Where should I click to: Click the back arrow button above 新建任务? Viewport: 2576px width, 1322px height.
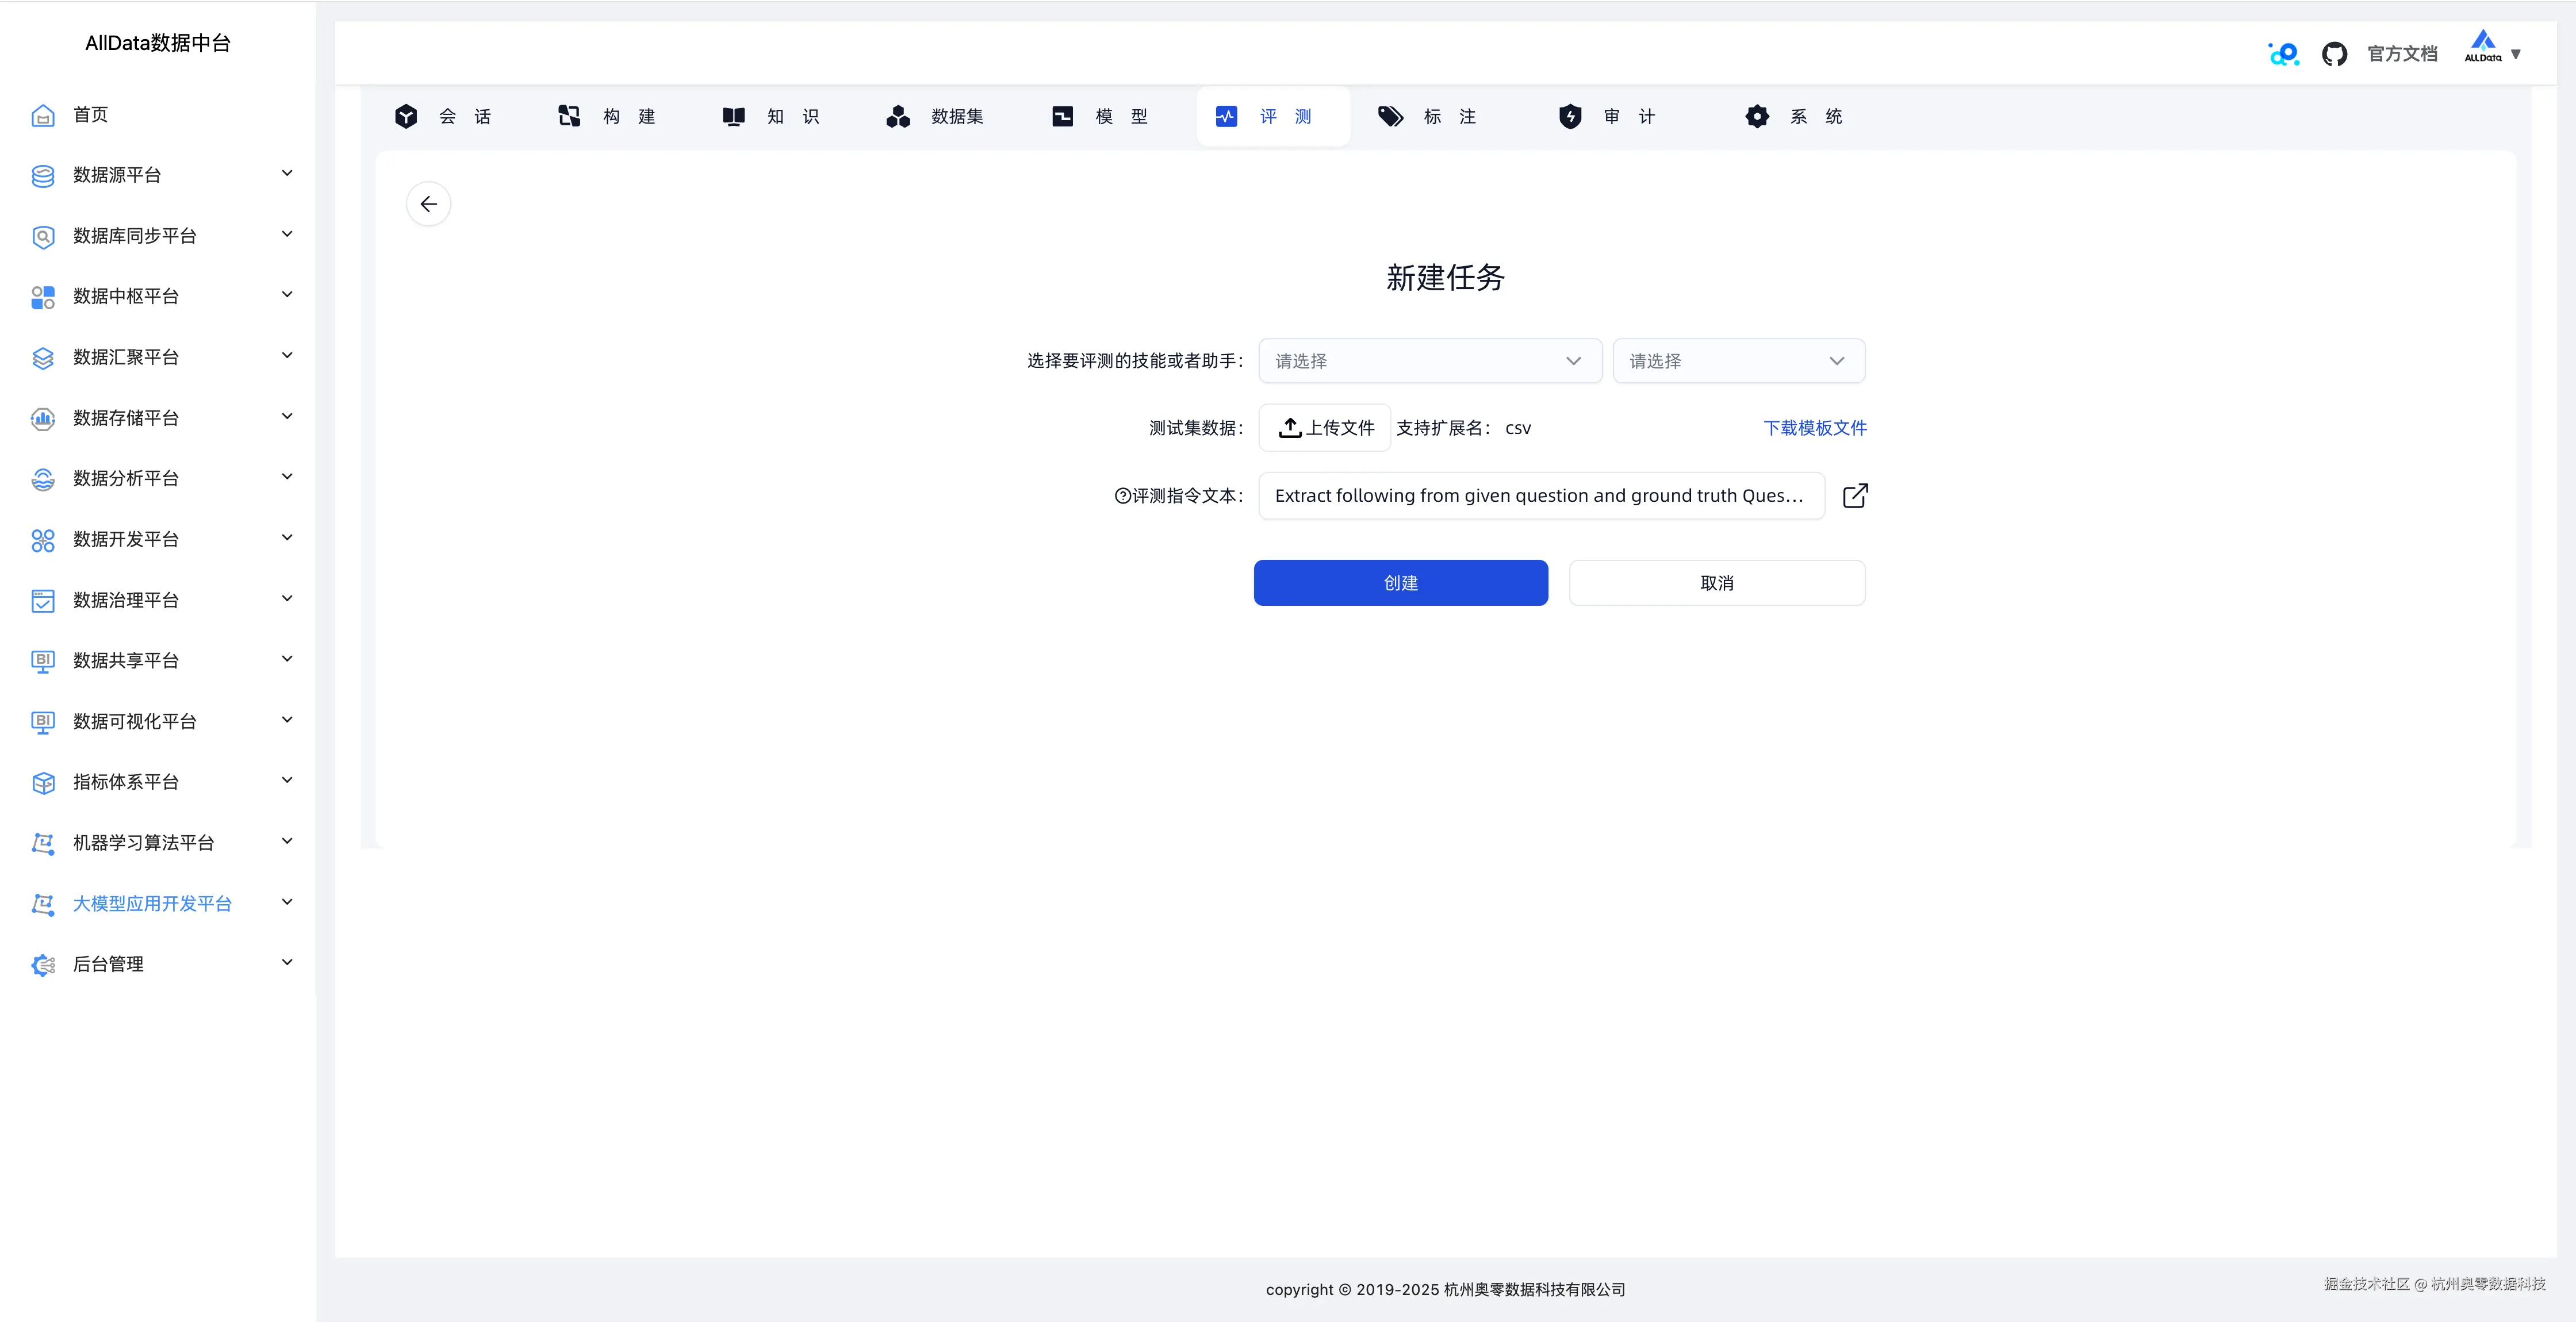[429, 203]
